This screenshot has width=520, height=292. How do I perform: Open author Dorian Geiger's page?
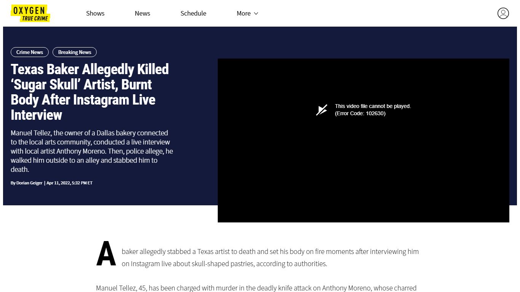pos(29,183)
